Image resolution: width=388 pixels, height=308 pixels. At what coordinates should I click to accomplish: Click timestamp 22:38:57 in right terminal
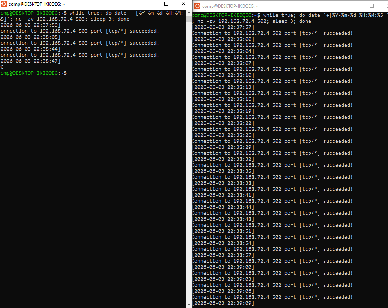223,255
